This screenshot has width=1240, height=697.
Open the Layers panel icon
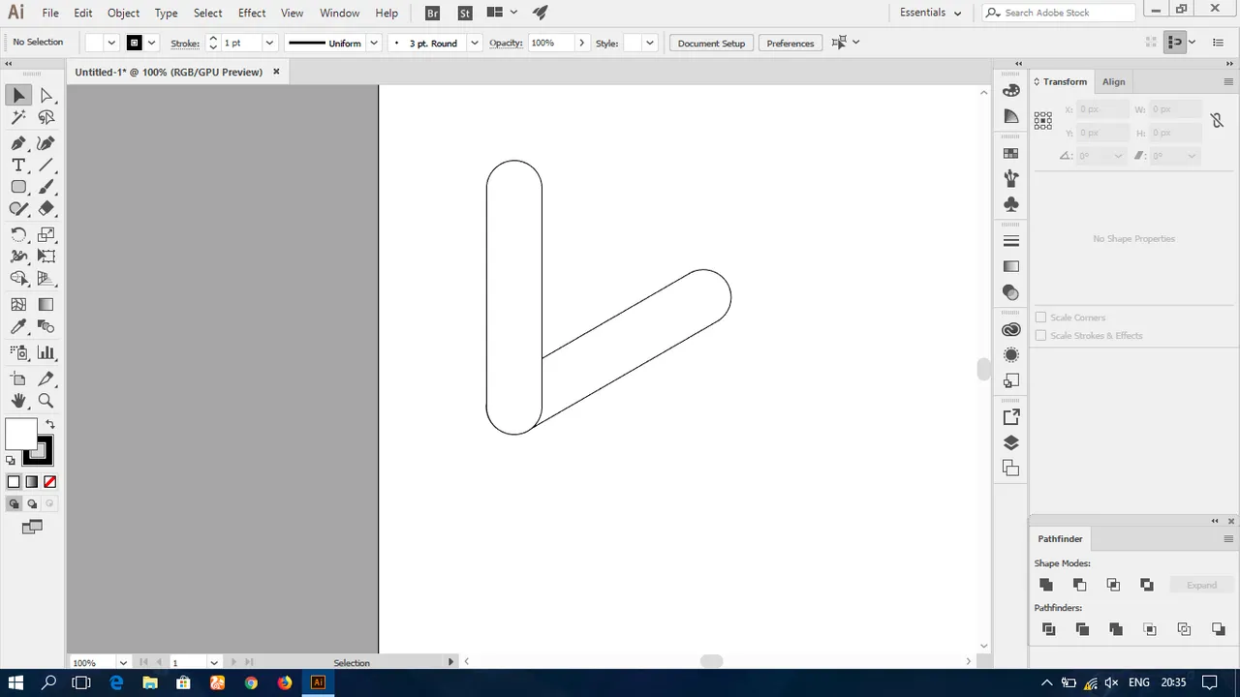pos(1011,442)
